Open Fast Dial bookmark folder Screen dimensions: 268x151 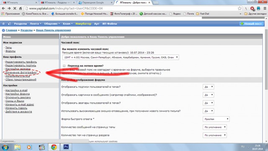tap(203, 14)
